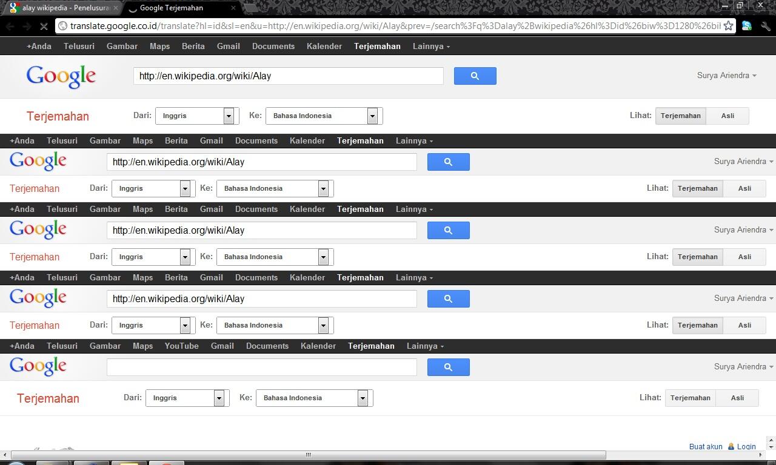Screen dimensions: 776x465
Task: Open Kalender in the bar containing YouTube
Action: (318, 346)
